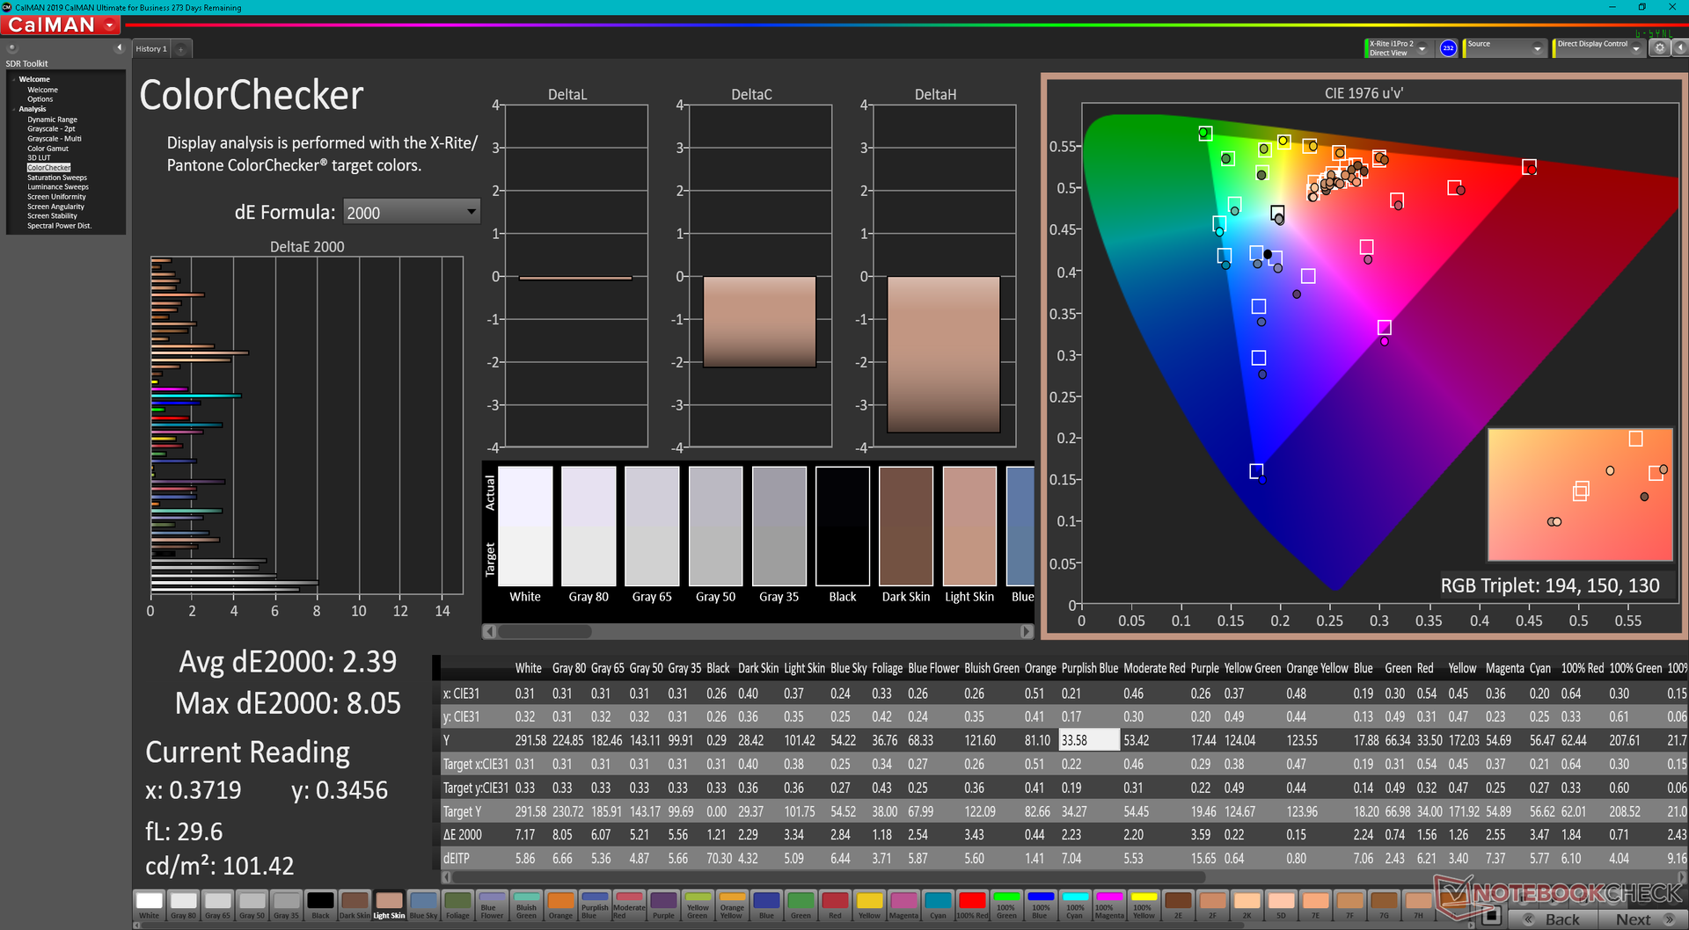Select Dynamic Range in the workflow list
This screenshot has height=930, width=1689.
pos(52,120)
